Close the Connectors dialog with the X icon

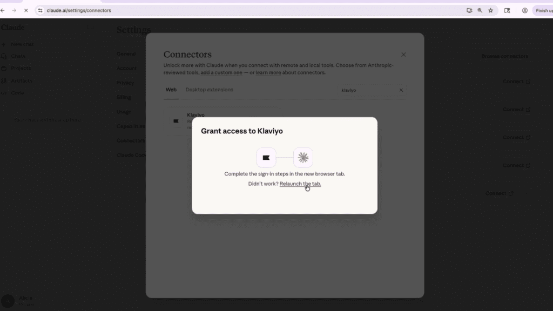403,55
